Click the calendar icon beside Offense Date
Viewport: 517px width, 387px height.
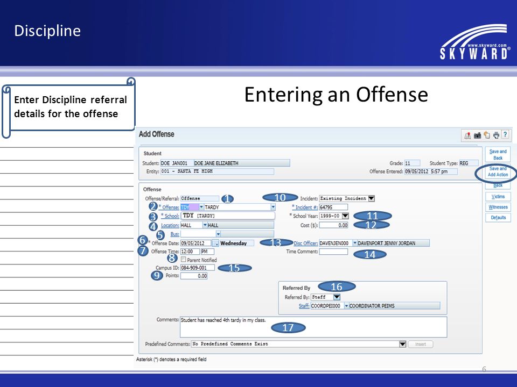click(x=215, y=243)
